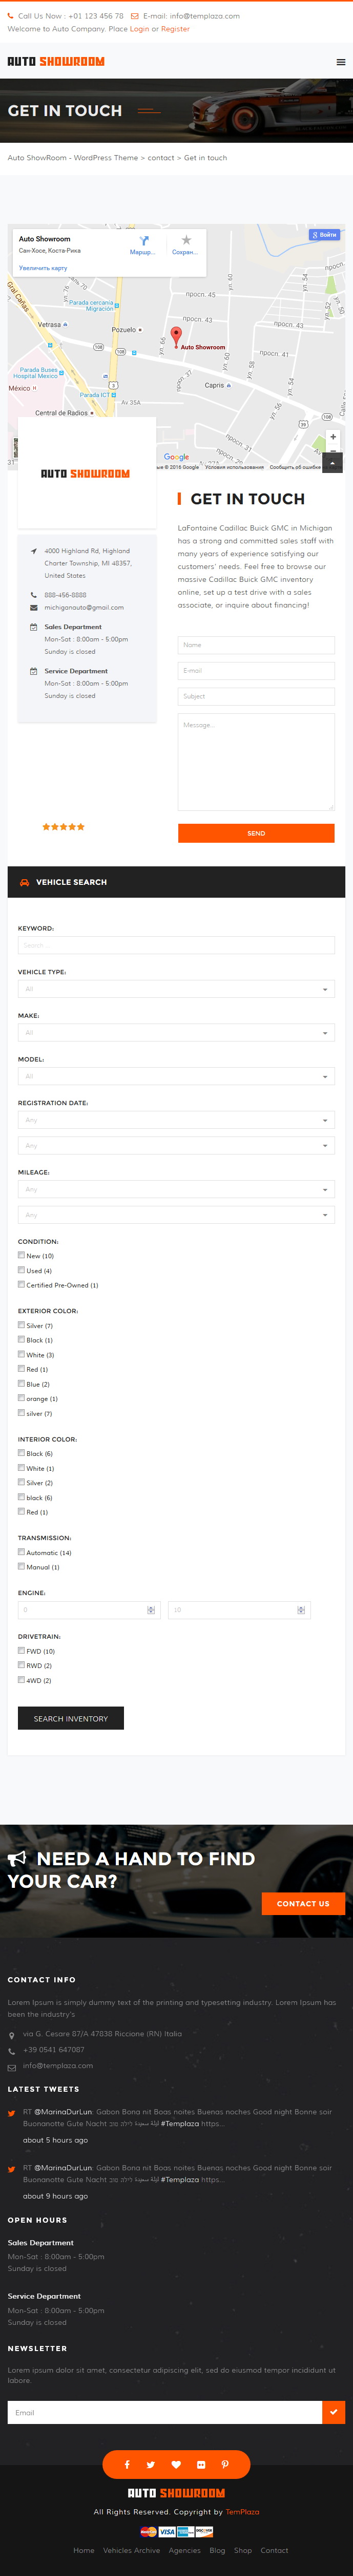Click the Message text area
The image size is (353, 2576).
coord(256,762)
